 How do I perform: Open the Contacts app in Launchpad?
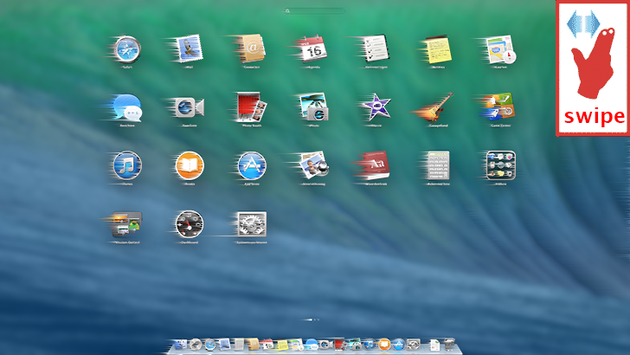click(x=252, y=48)
